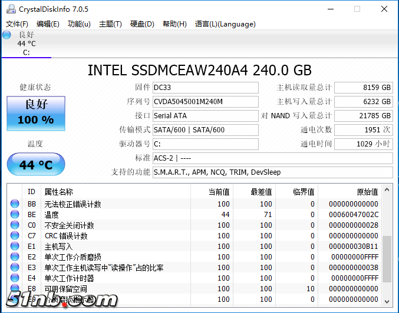This screenshot has height=313, width=399.
Task: Click the 良好 100 % health status button
Action: 35,112
